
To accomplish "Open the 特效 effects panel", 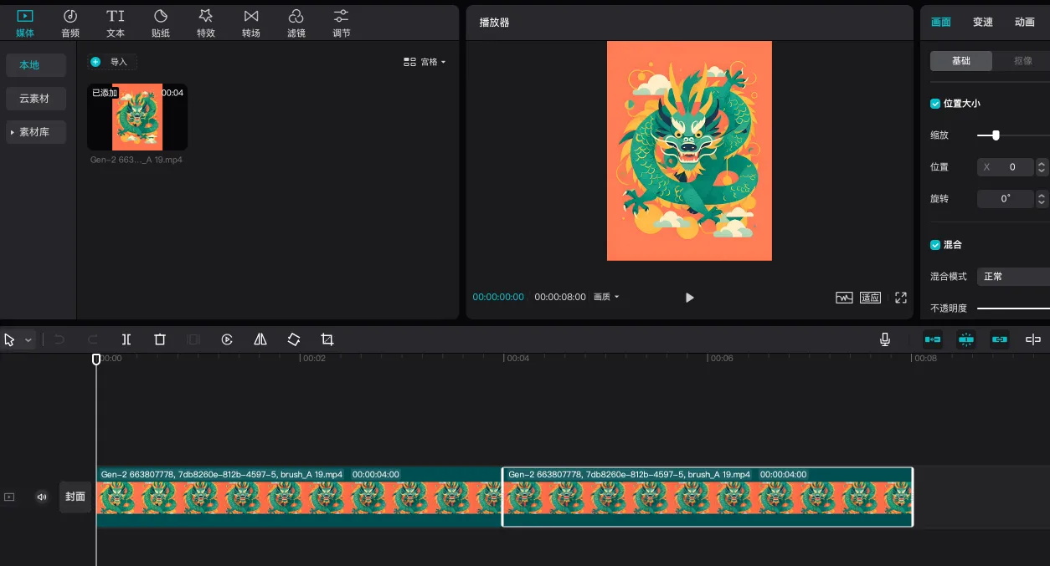I will coord(206,23).
